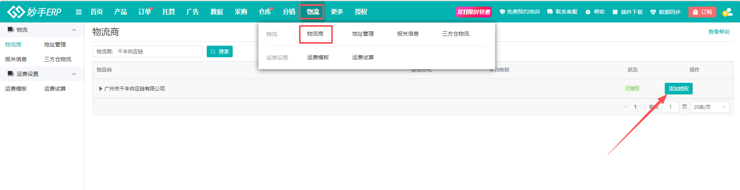Screen dimensions: 740x190
Task: Open the user avatar account icon
Action: pos(728,12)
